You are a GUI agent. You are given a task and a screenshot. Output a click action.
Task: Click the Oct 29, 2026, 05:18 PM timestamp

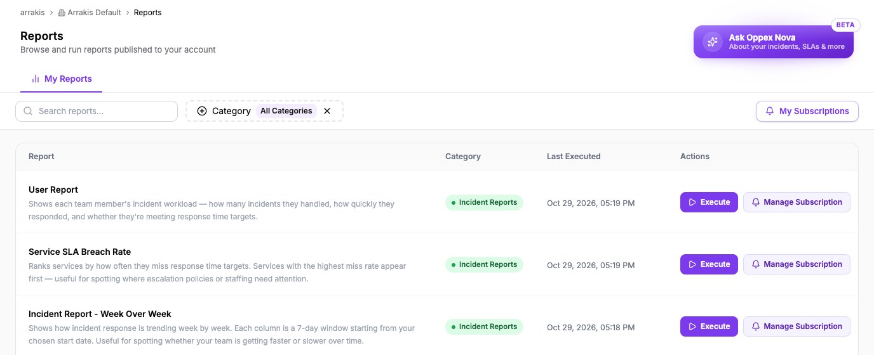591,328
